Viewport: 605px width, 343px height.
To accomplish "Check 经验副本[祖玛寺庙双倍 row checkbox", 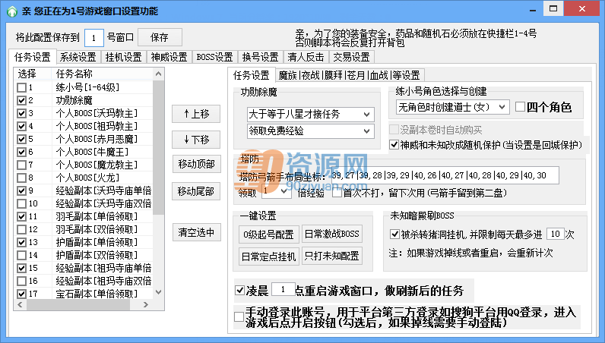I will click(x=21, y=281).
